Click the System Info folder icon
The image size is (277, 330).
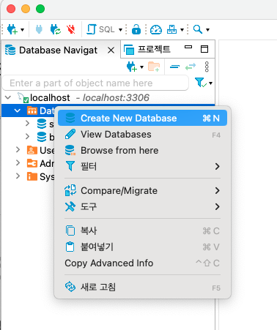click(x=32, y=176)
